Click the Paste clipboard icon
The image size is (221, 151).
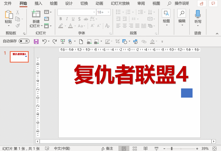tap(9, 14)
